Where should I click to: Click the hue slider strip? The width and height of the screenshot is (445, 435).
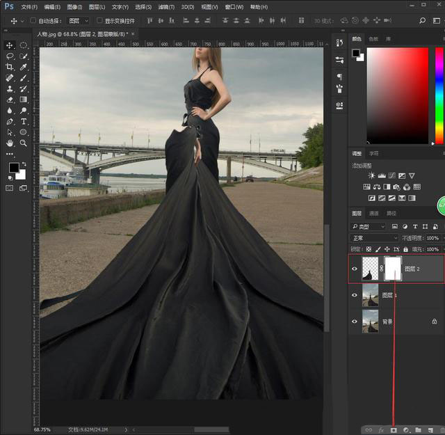coord(439,96)
